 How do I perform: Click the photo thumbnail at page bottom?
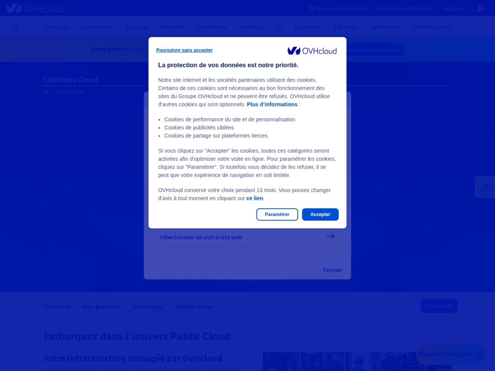click(357, 362)
